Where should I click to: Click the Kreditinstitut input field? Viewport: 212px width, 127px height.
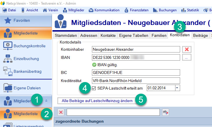coord(136,81)
